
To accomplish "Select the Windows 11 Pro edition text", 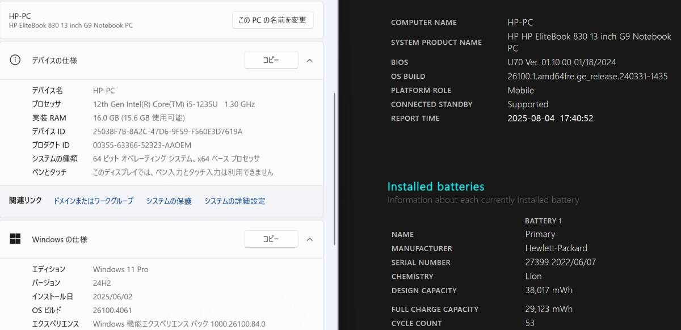I will pyautogui.click(x=121, y=269).
